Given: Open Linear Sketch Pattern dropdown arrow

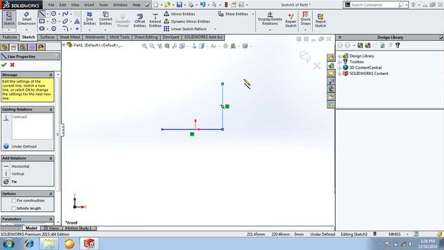Looking at the screenshot, I should 215,29.
